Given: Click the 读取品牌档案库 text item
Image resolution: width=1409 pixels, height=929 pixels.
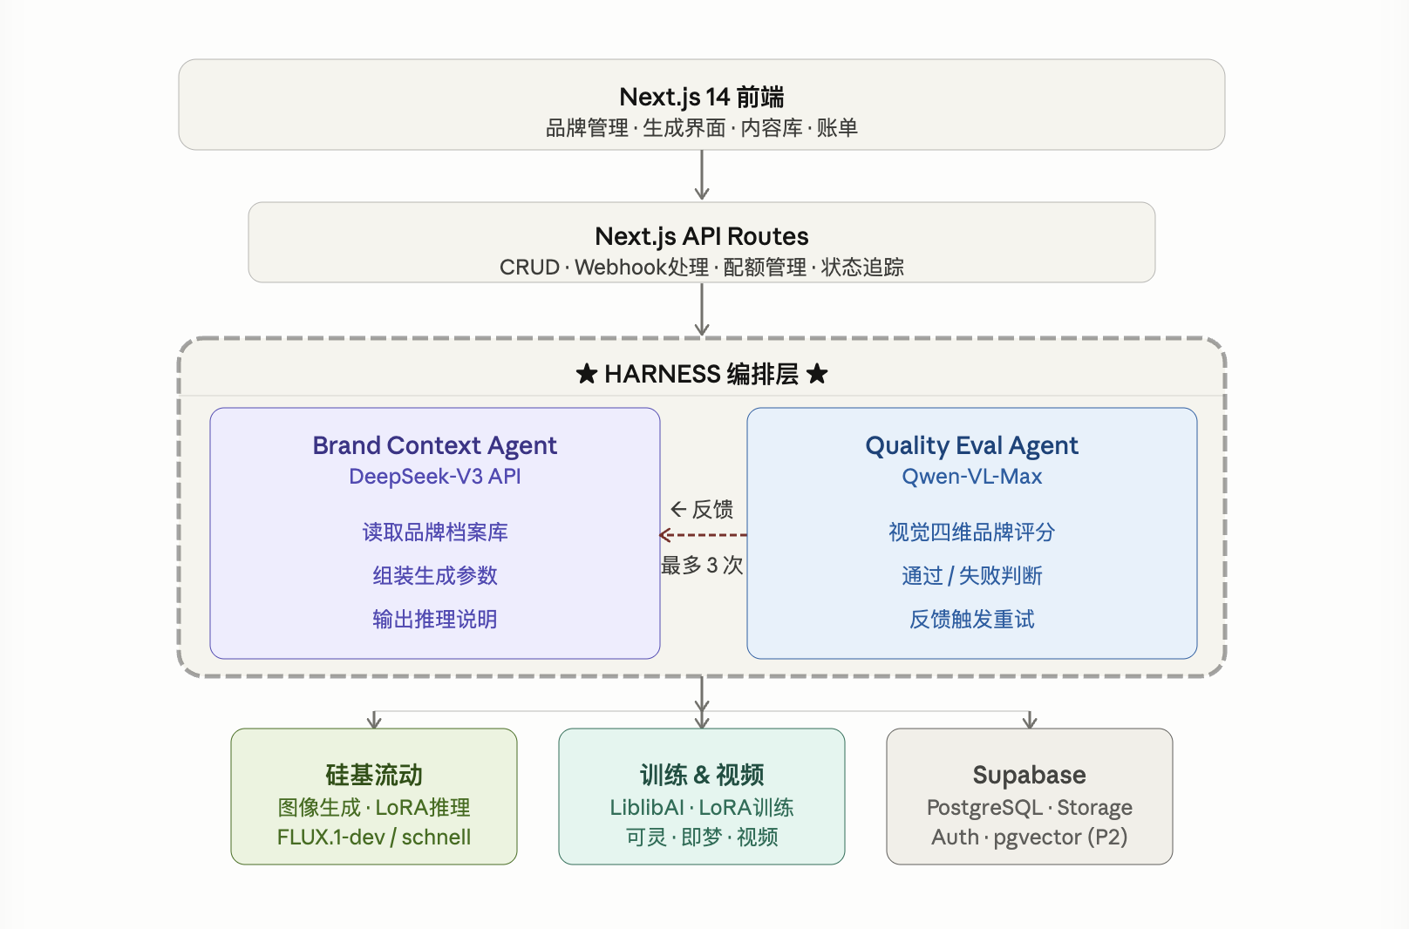Looking at the screenshot, I should pos(435,532).
